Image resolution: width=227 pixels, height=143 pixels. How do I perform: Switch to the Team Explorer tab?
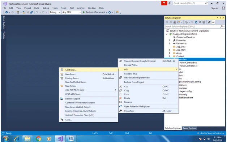tap(189, 128)
